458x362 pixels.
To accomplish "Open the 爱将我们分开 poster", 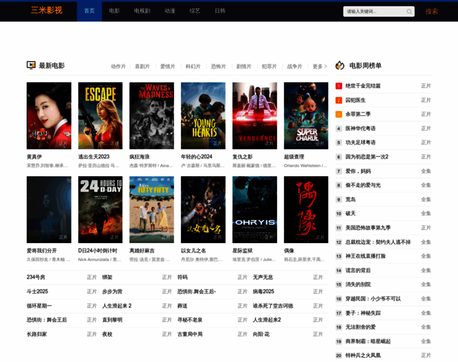I will pos(49,209).
